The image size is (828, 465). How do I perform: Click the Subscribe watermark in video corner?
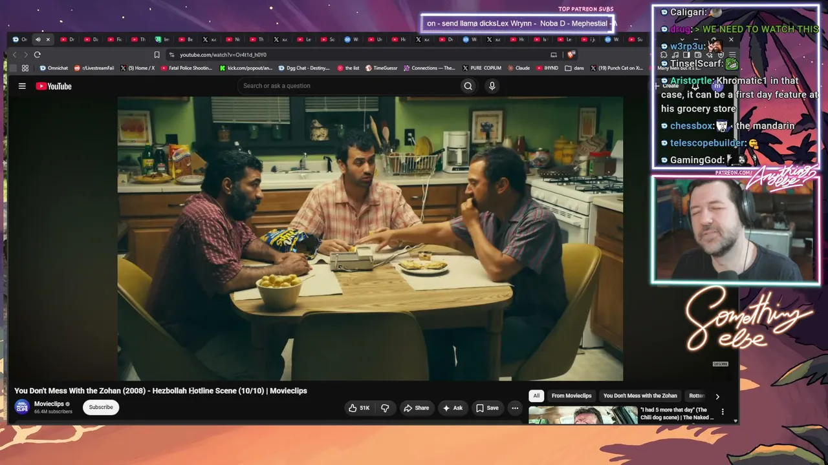[720, 364]
